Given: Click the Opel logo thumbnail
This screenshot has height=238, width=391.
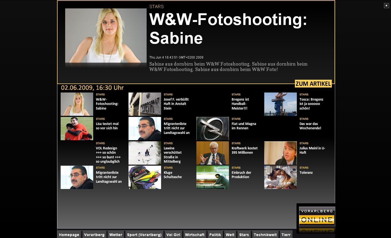Looking at the screenshot, I should click(213, 128).
